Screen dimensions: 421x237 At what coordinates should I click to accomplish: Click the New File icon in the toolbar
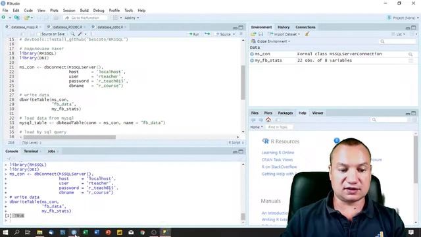click(x=3, y=18)
